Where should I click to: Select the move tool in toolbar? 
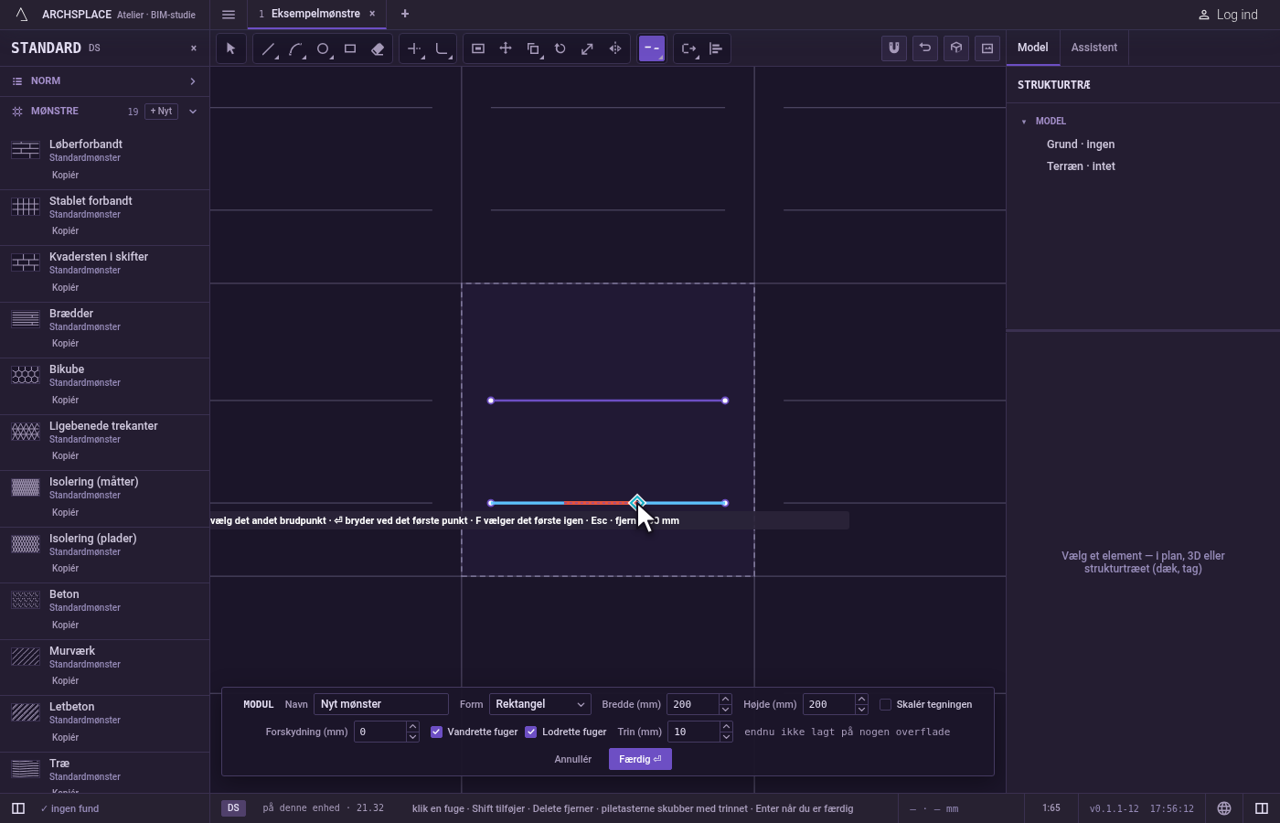[x=506, y=48]
